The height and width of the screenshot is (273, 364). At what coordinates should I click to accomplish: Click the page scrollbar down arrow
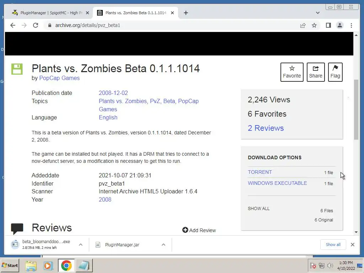click(356, 232)
